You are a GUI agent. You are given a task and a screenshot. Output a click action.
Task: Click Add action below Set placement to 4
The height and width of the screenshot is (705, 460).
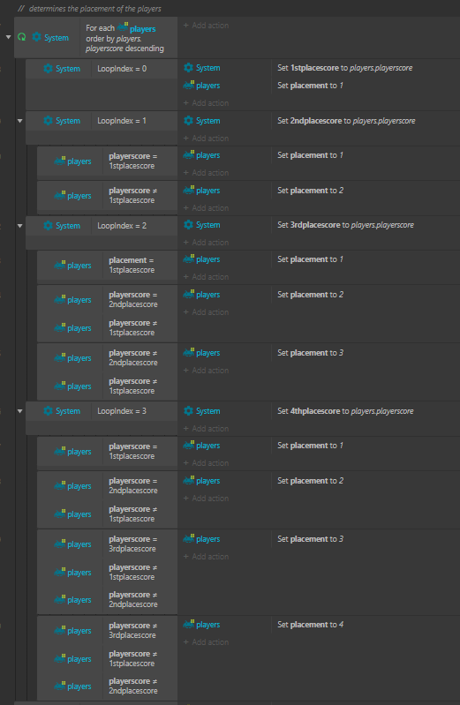tap(206, 642)
